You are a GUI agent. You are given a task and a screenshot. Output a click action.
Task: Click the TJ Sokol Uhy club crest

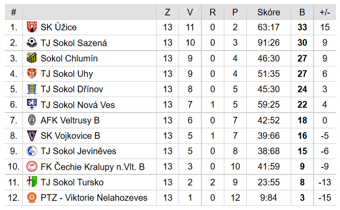(32, 74)
